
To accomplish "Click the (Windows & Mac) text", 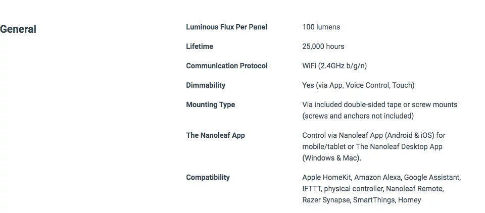I will point(331,158).
